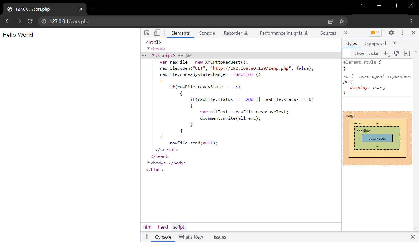419x242 pixels.
Task: Click the box model border region label
Action: click(356, 123)
